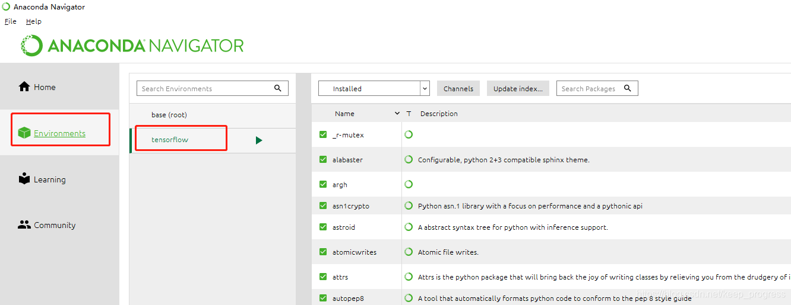Select the asn1crypto package name
This screenshot has width=791, height=305.
tap(351, 206)
